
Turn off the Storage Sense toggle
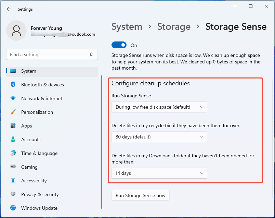(119, 45)
